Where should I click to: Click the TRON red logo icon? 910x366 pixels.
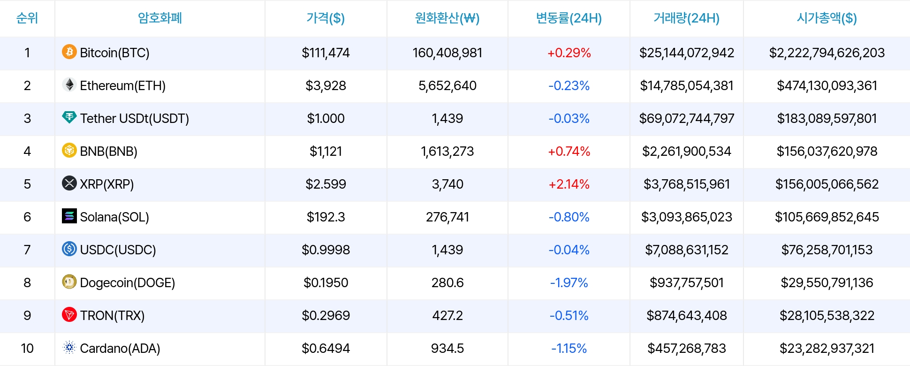point(69,314)
